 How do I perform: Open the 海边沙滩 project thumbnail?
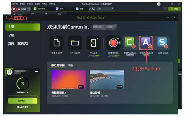tap(107, 80)
